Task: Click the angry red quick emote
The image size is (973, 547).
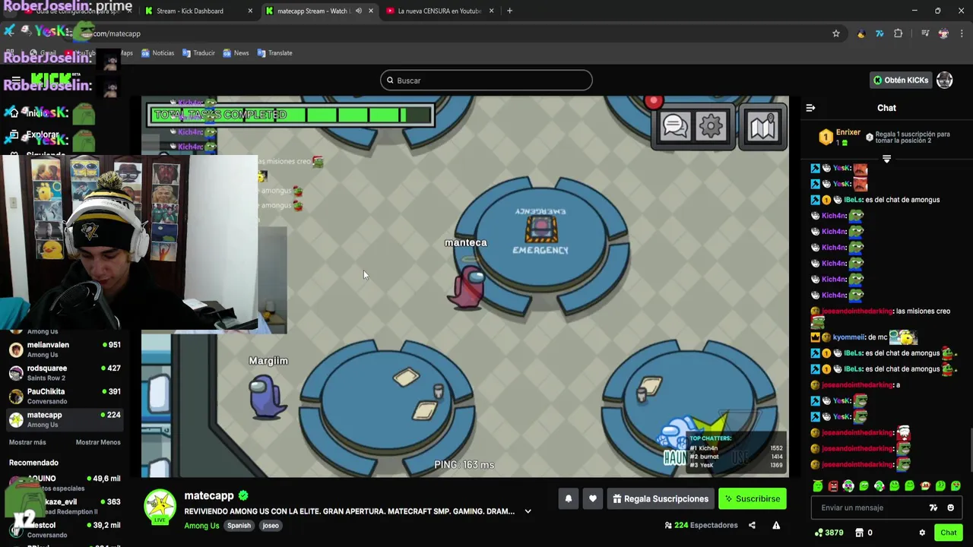Action: (x=833, y=486)
